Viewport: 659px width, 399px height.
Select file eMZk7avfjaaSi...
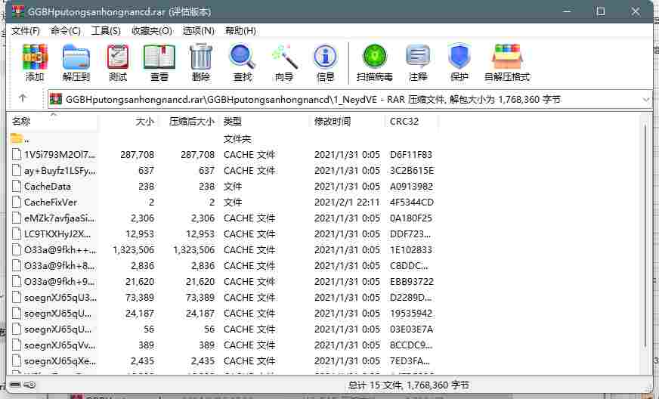click(60, 218)
